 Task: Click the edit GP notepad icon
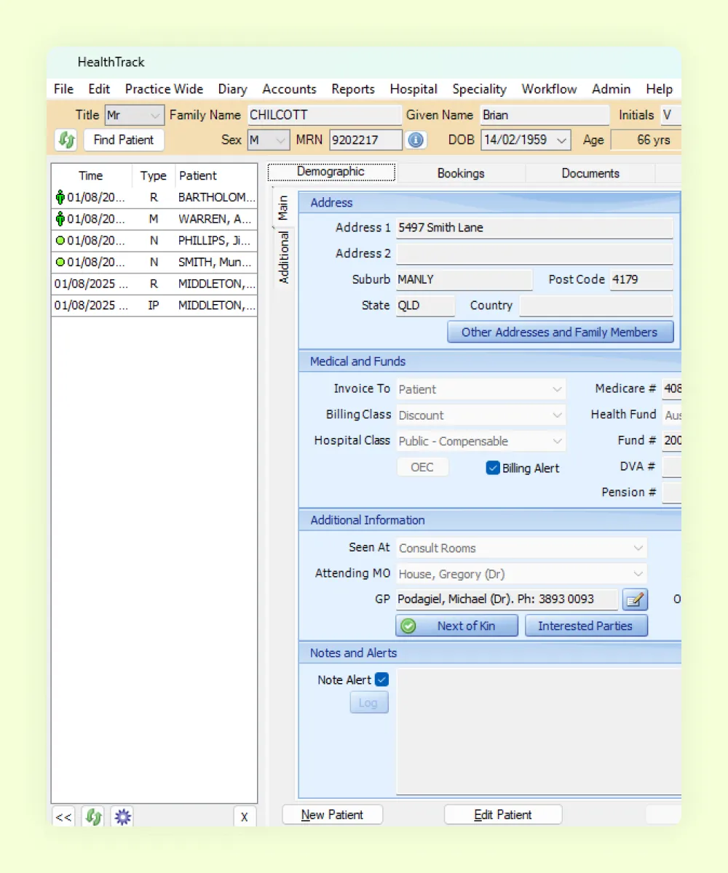(x=636, y=599)
